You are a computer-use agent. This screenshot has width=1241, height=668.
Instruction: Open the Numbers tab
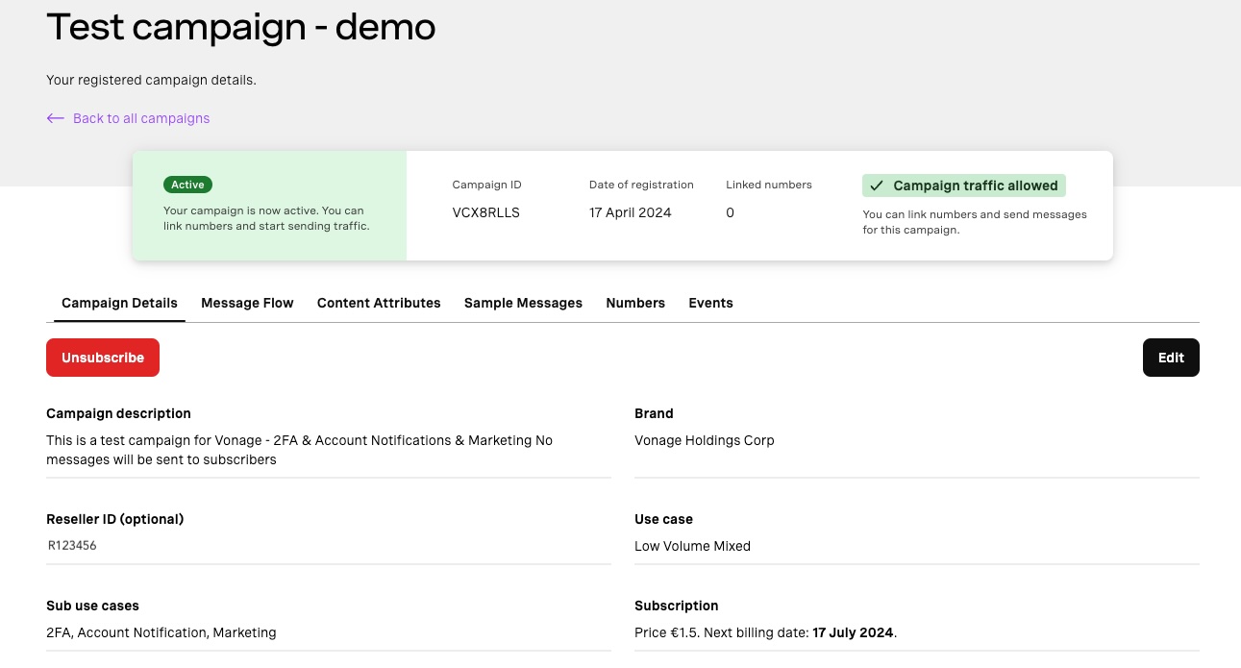point(635,303)
